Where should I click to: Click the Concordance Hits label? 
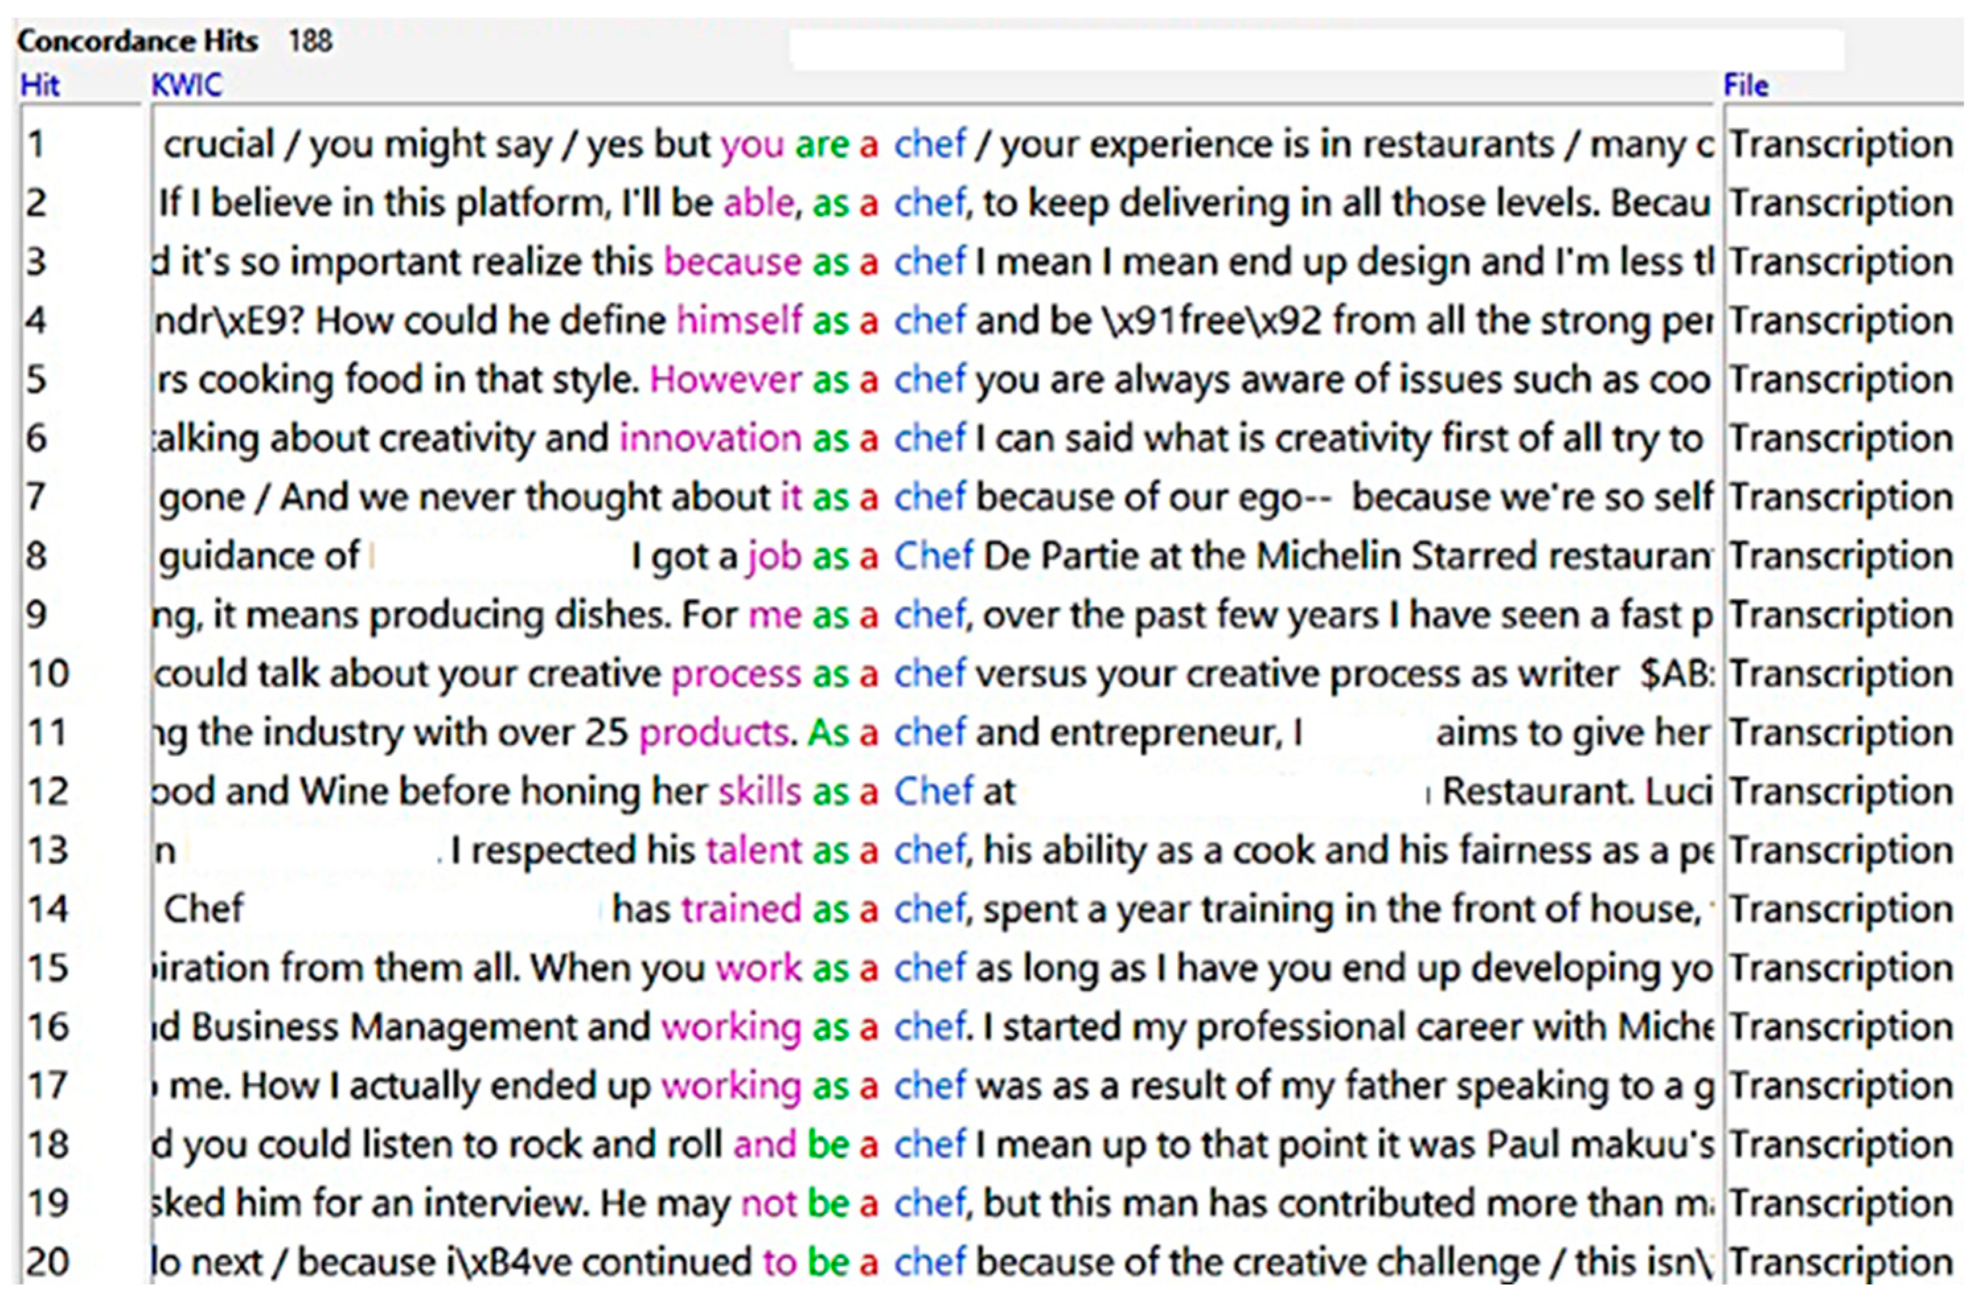coord(137,41)
